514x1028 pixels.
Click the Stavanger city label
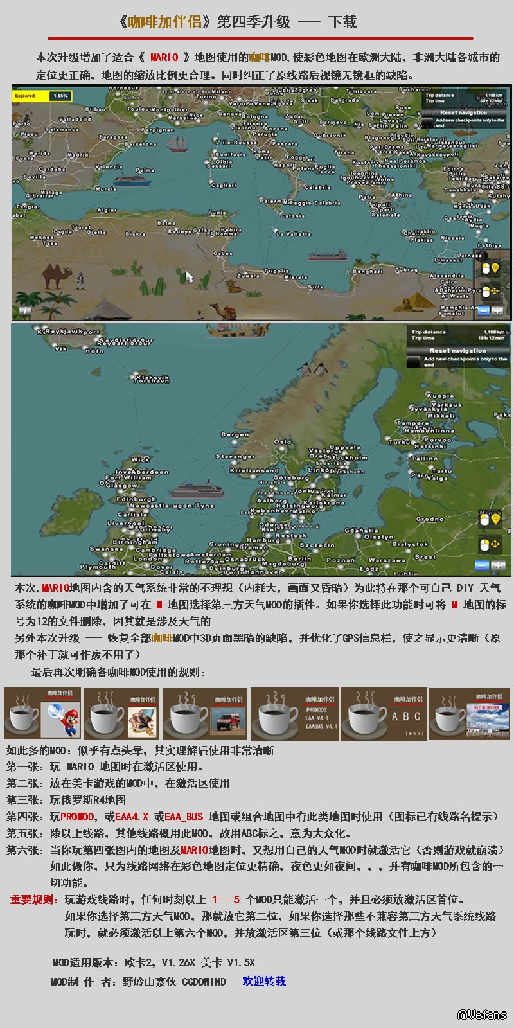point(235,457)
